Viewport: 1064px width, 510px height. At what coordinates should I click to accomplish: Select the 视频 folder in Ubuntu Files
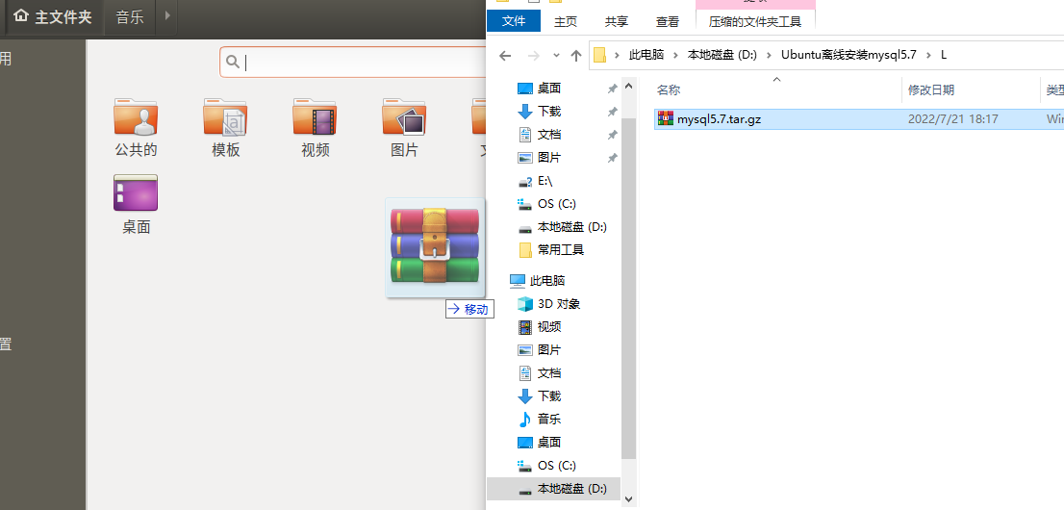pos(315,127)
